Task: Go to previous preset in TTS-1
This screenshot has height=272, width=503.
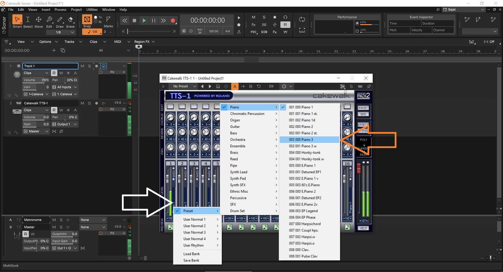Action: 202,86
